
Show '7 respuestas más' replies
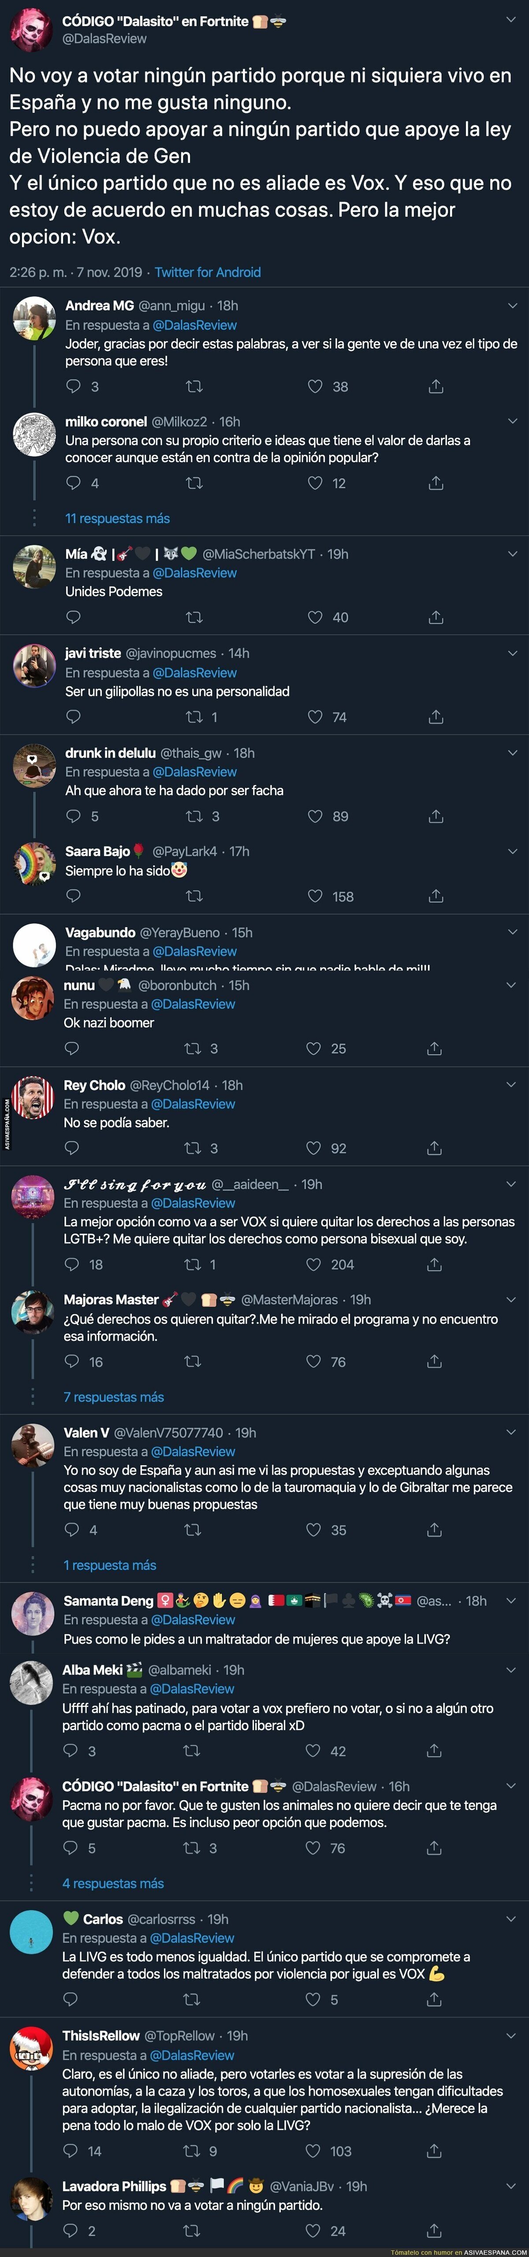(x=114, y=1397)
